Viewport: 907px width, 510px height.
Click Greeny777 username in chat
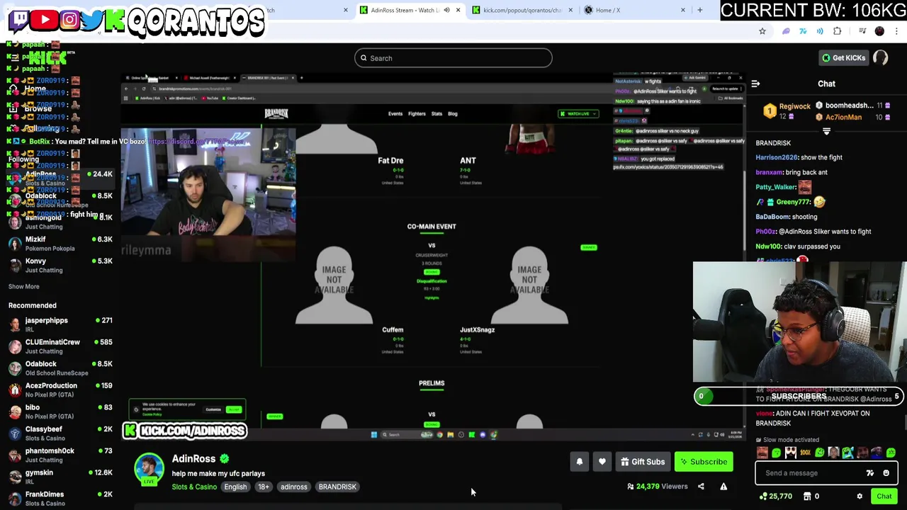(793, 202)
